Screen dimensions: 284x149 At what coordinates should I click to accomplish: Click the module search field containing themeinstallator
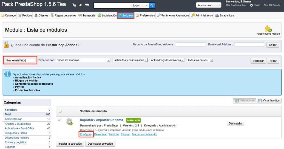point(20,60)
